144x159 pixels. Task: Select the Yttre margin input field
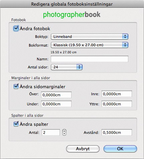click(117, 104)
